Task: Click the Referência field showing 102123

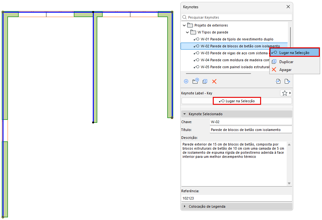Action: [x=237, y=198]
